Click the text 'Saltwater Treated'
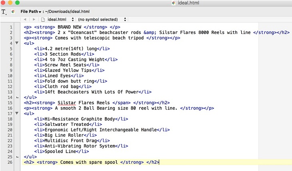Screen dimensions: 292x171 [67, 125]
